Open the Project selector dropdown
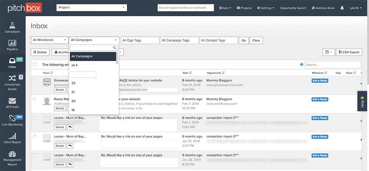This screenshot has height=171, width=369. pos(92,7)
